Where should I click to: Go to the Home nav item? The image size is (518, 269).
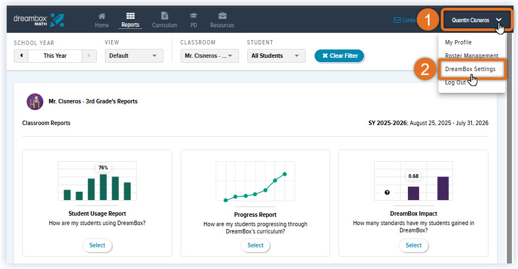point(102,20)
